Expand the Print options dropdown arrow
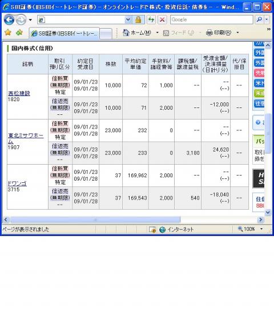 237,33
